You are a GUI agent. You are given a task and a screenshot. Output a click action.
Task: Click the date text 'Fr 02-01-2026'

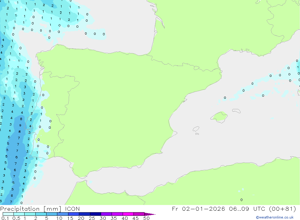(198, 209)
